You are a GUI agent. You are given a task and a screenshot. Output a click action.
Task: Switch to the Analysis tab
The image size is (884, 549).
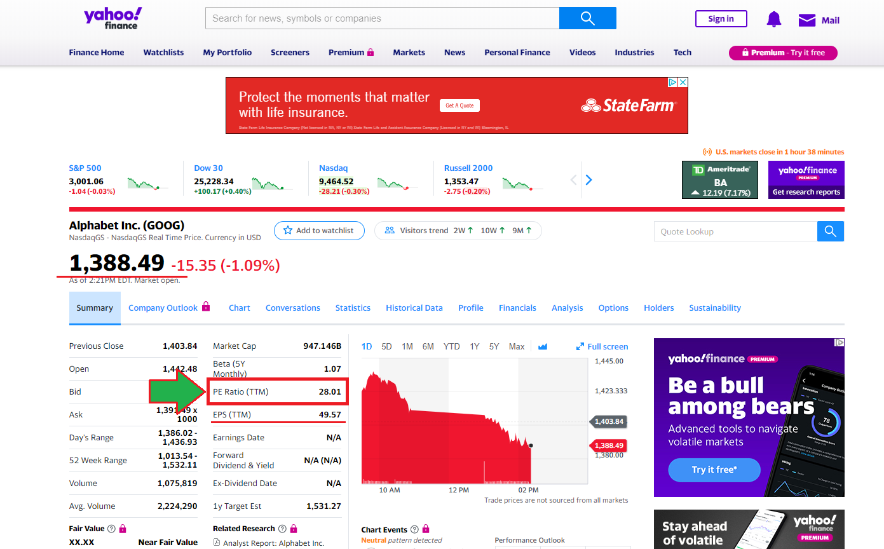pos(568,308)
